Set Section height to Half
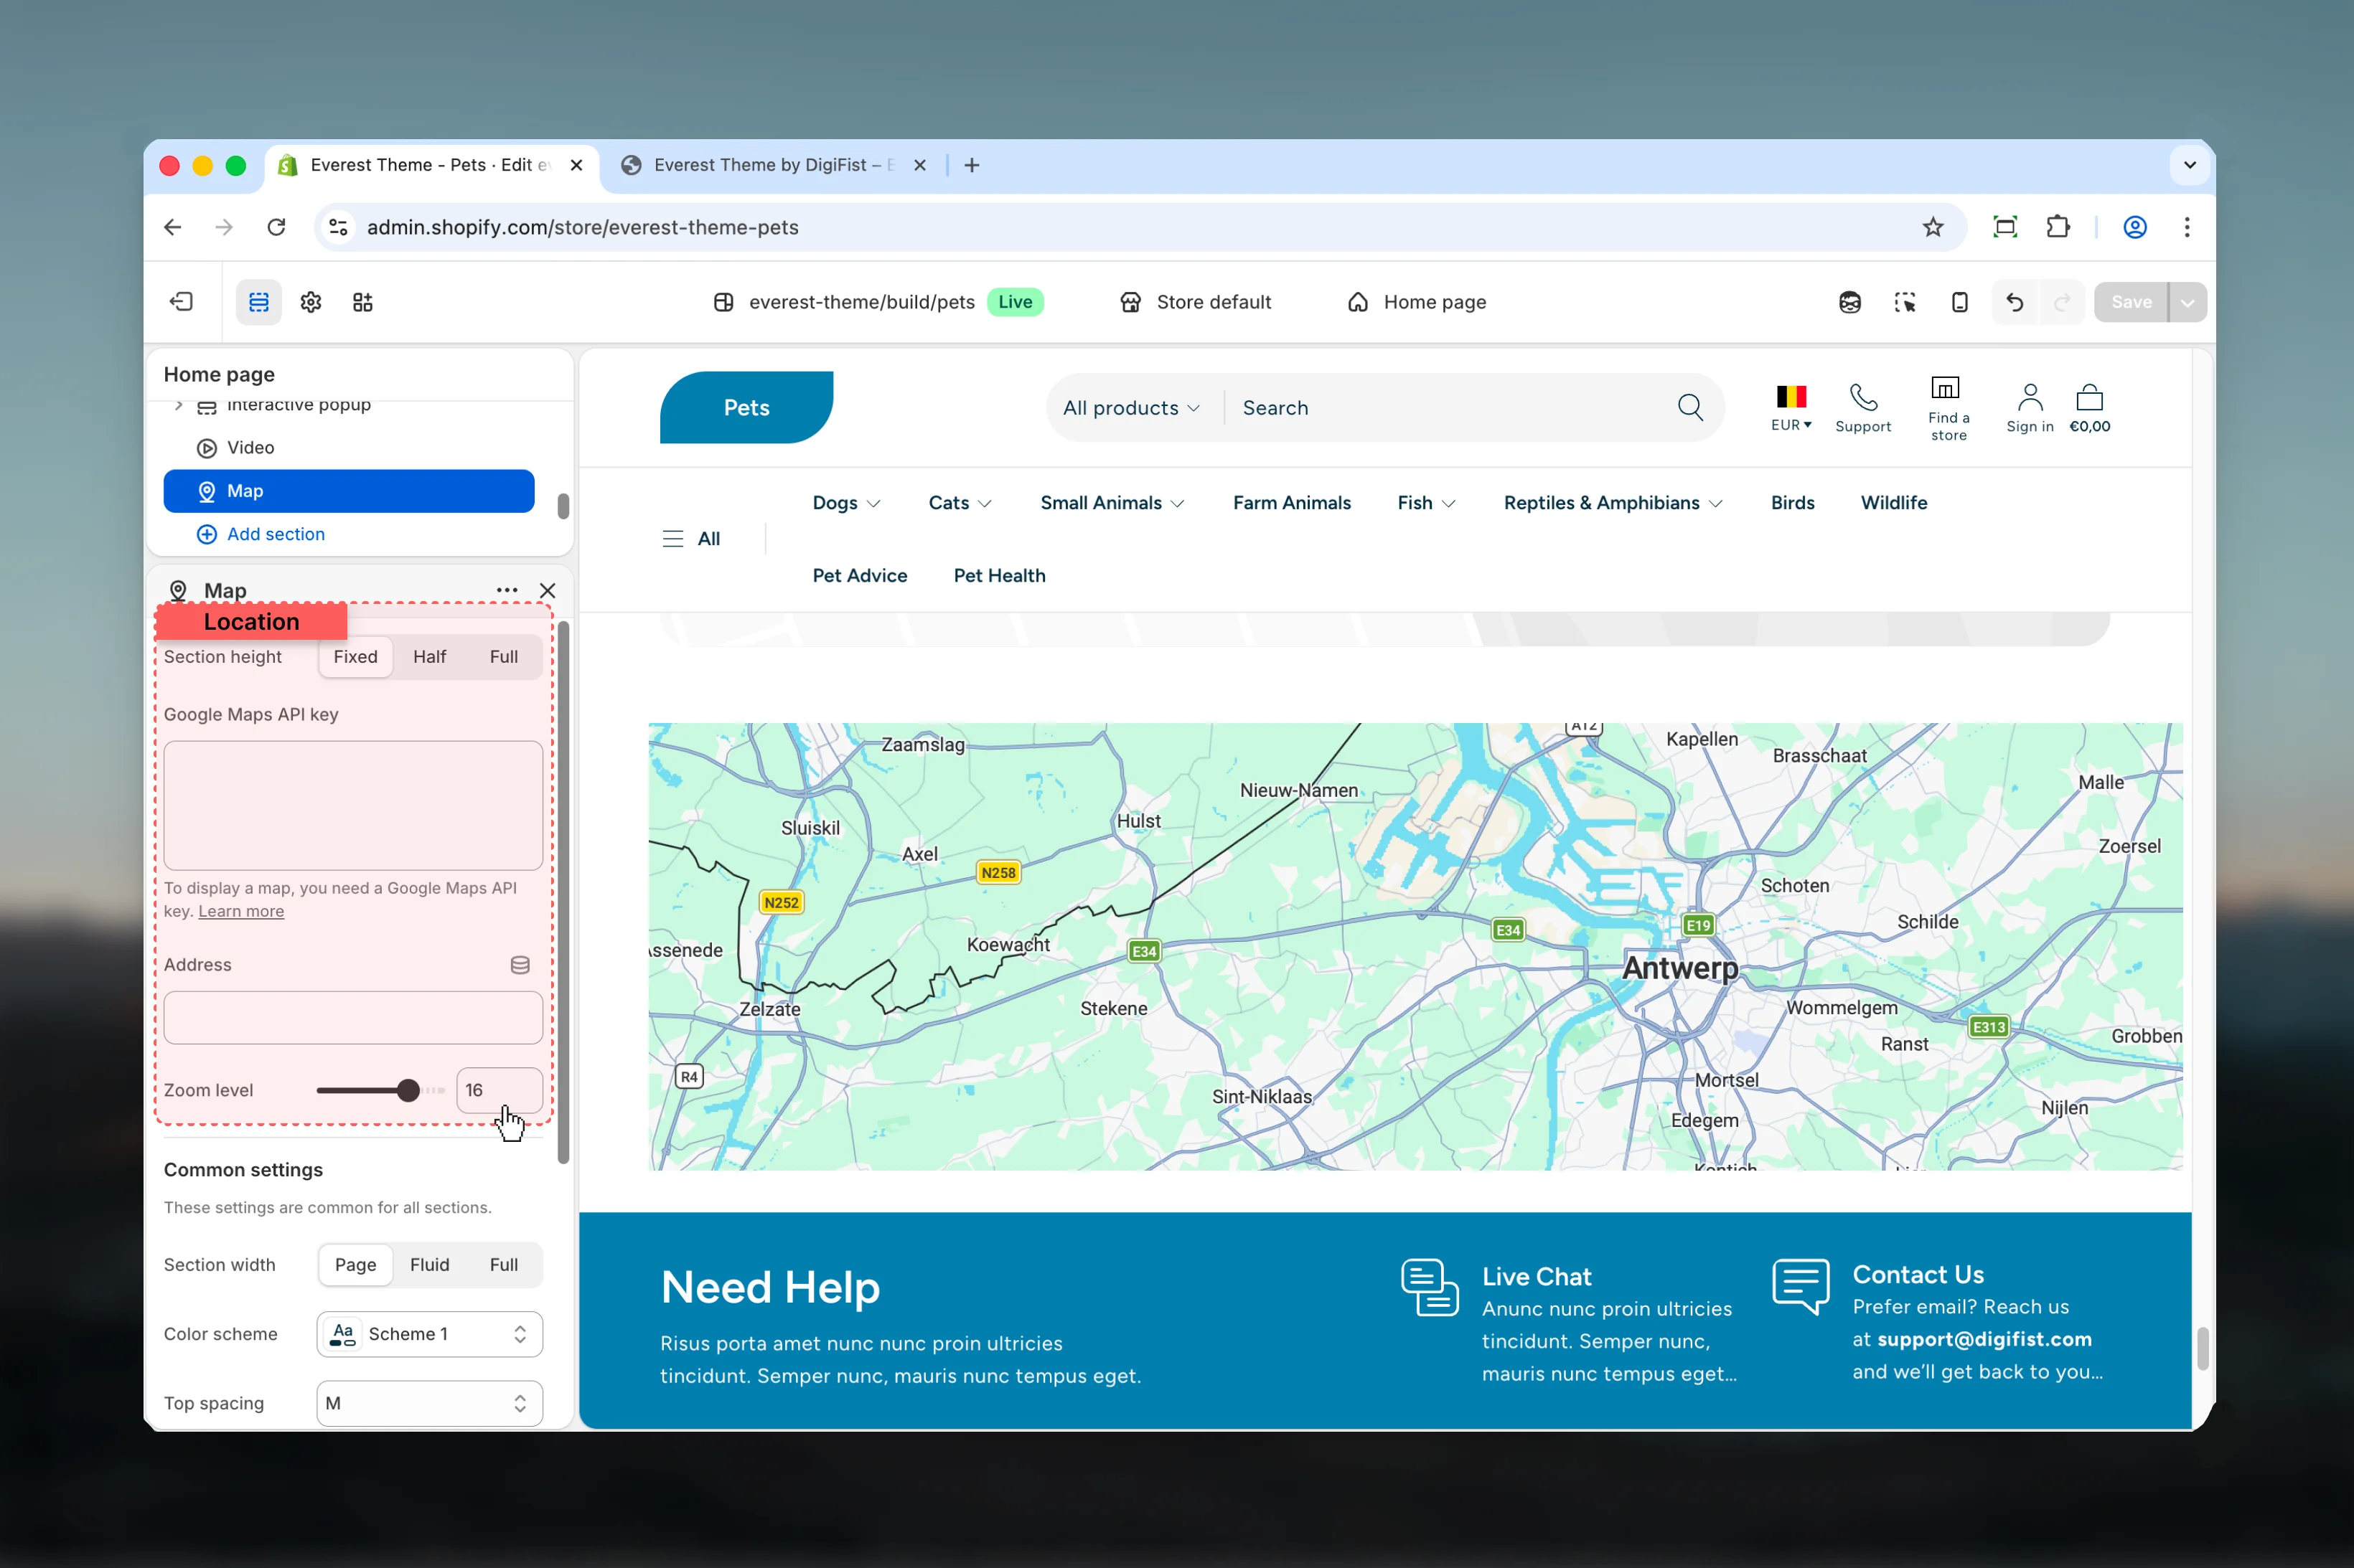Screen dimensions: 2354x1568 pyautogui.click(x=429, y=657)
